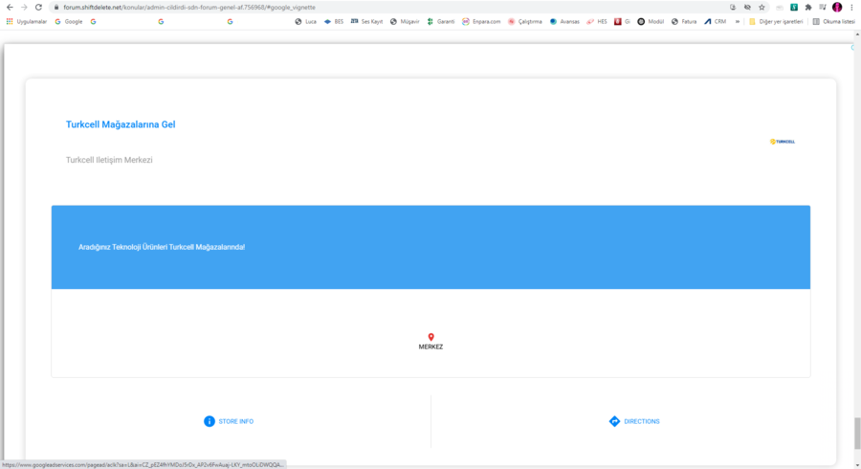This screenshot has height=469, width=861.
Task: Open the Uygulamalar apps shortcut
Action: coord(27,21)
